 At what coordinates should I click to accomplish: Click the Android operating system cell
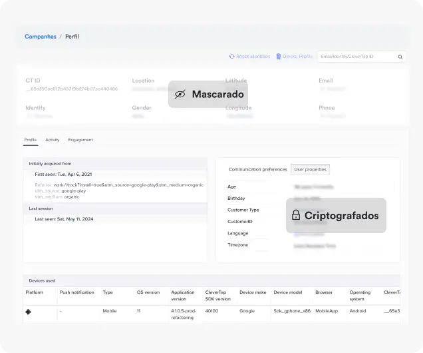pyautogui.click(x=358, y=311)
